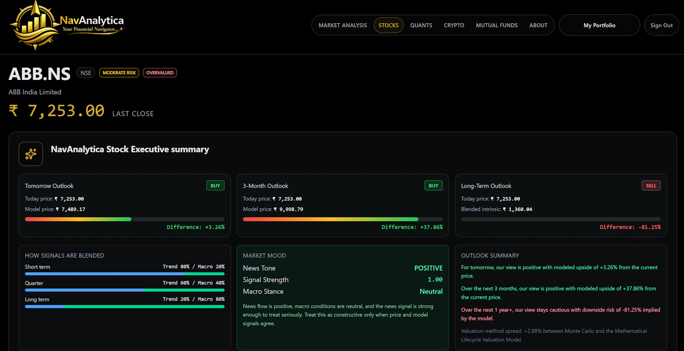684x351 pixels.
Task: Open the About page
Action: [538, 25]
